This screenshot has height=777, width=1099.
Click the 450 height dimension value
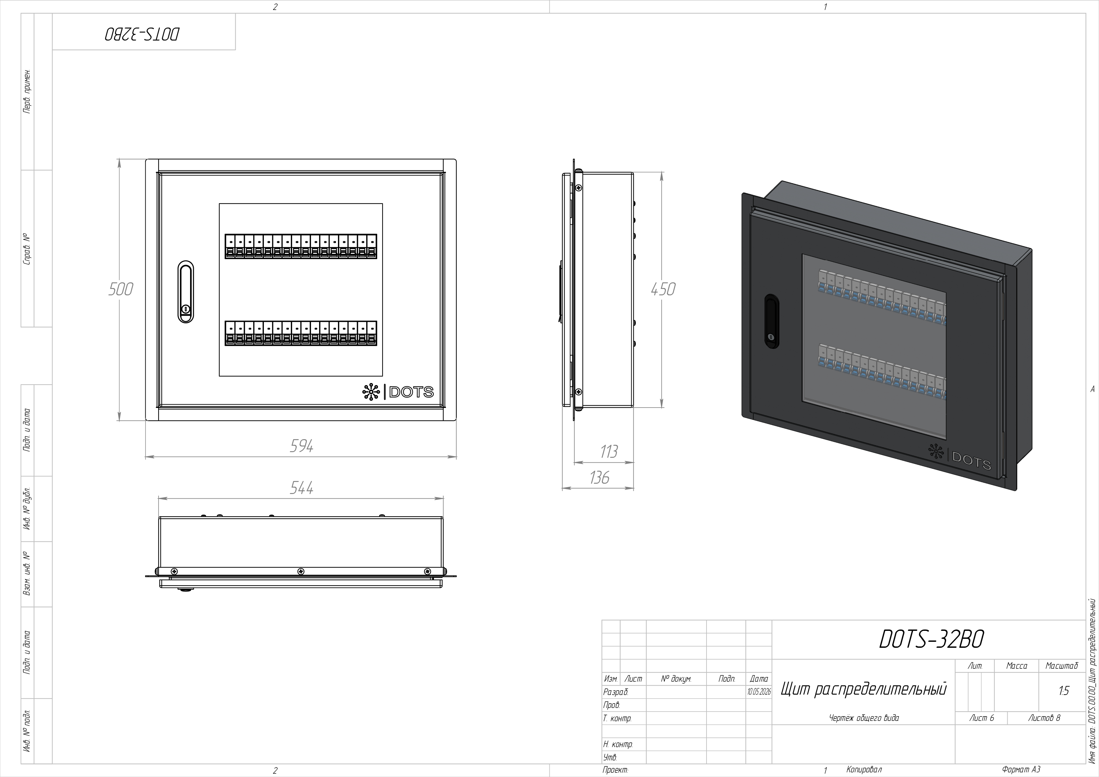coord(663,289)
